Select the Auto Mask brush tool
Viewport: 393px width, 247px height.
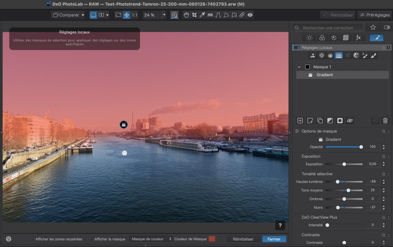[365, 56]
